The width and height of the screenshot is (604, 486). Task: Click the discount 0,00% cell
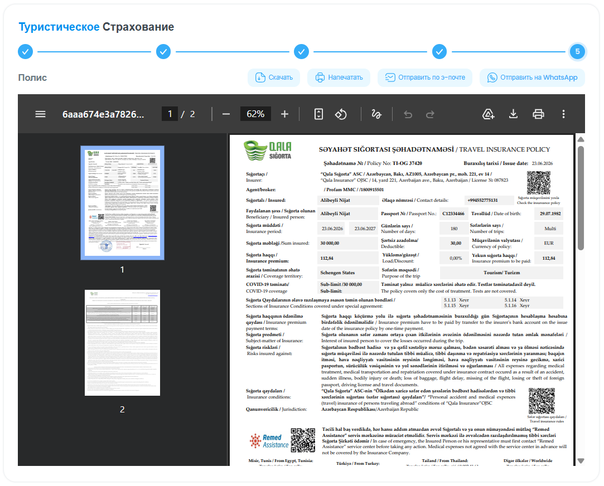point(453,258)
